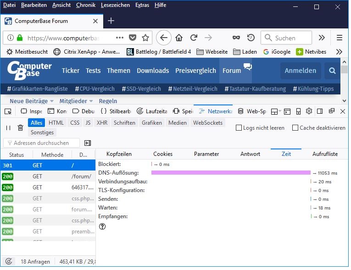Open #SSD-Vergleich link
This screenshot has height=270, width=351.
point(141,89)
